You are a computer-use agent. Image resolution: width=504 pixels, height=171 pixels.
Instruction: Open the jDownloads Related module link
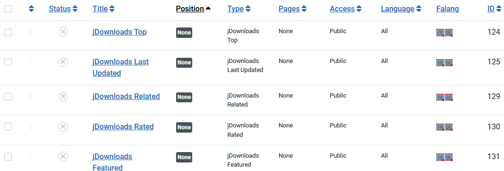(126, 96)
